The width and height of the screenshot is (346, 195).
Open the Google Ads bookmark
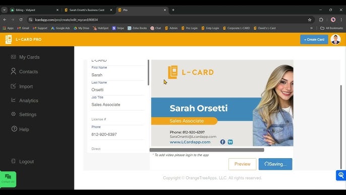[x=60, y=28]
